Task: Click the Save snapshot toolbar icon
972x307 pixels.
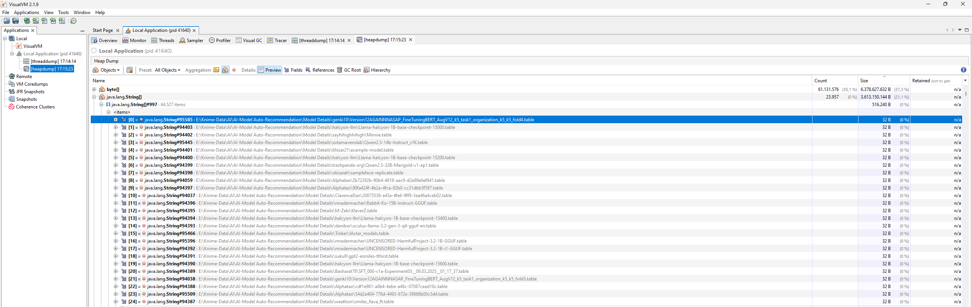Action: click(x=16, y=21)
